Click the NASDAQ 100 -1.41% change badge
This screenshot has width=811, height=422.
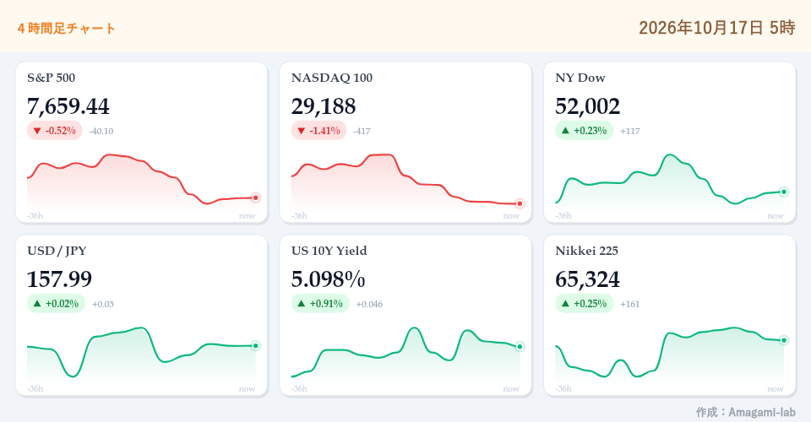pyautogui.click(x=318, y=131)
